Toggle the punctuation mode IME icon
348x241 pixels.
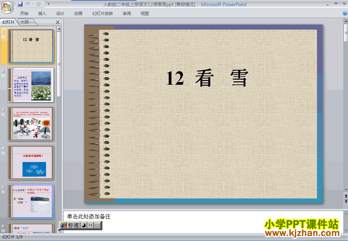pos(90,225)
